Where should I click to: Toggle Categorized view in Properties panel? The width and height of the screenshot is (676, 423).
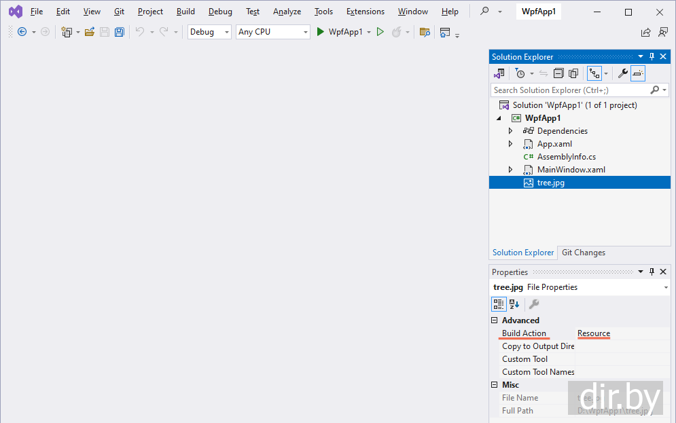click(499, 304)
